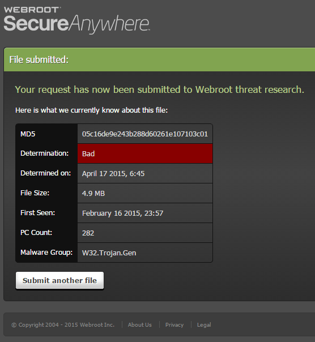Click the red Bad determination cell
Viewport: 315px width, 342px height.
point(145,153)
